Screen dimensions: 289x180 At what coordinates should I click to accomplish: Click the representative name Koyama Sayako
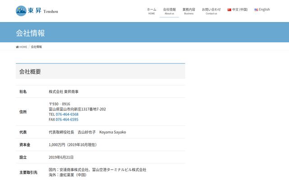click(x=112, y=132)
